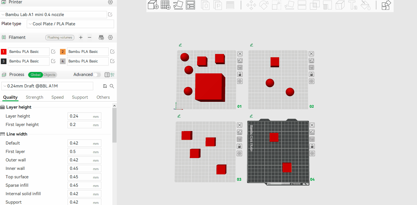
Task: Open the 0.24mm Draft process preset dropdown
Action: 47,86
